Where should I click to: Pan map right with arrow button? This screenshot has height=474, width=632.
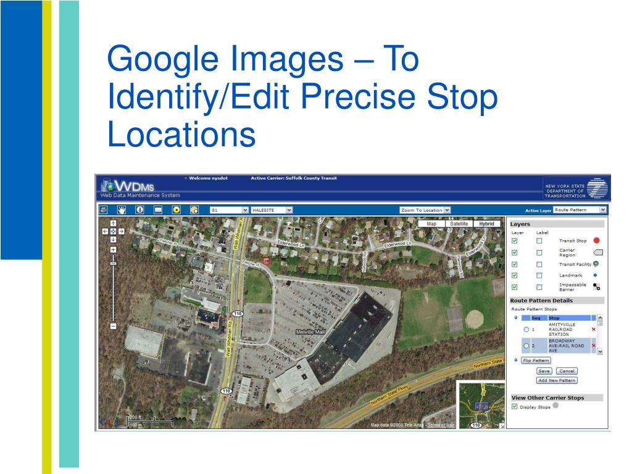[x=122, y=231]
